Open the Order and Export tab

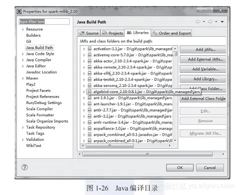(x=172, y=33)
